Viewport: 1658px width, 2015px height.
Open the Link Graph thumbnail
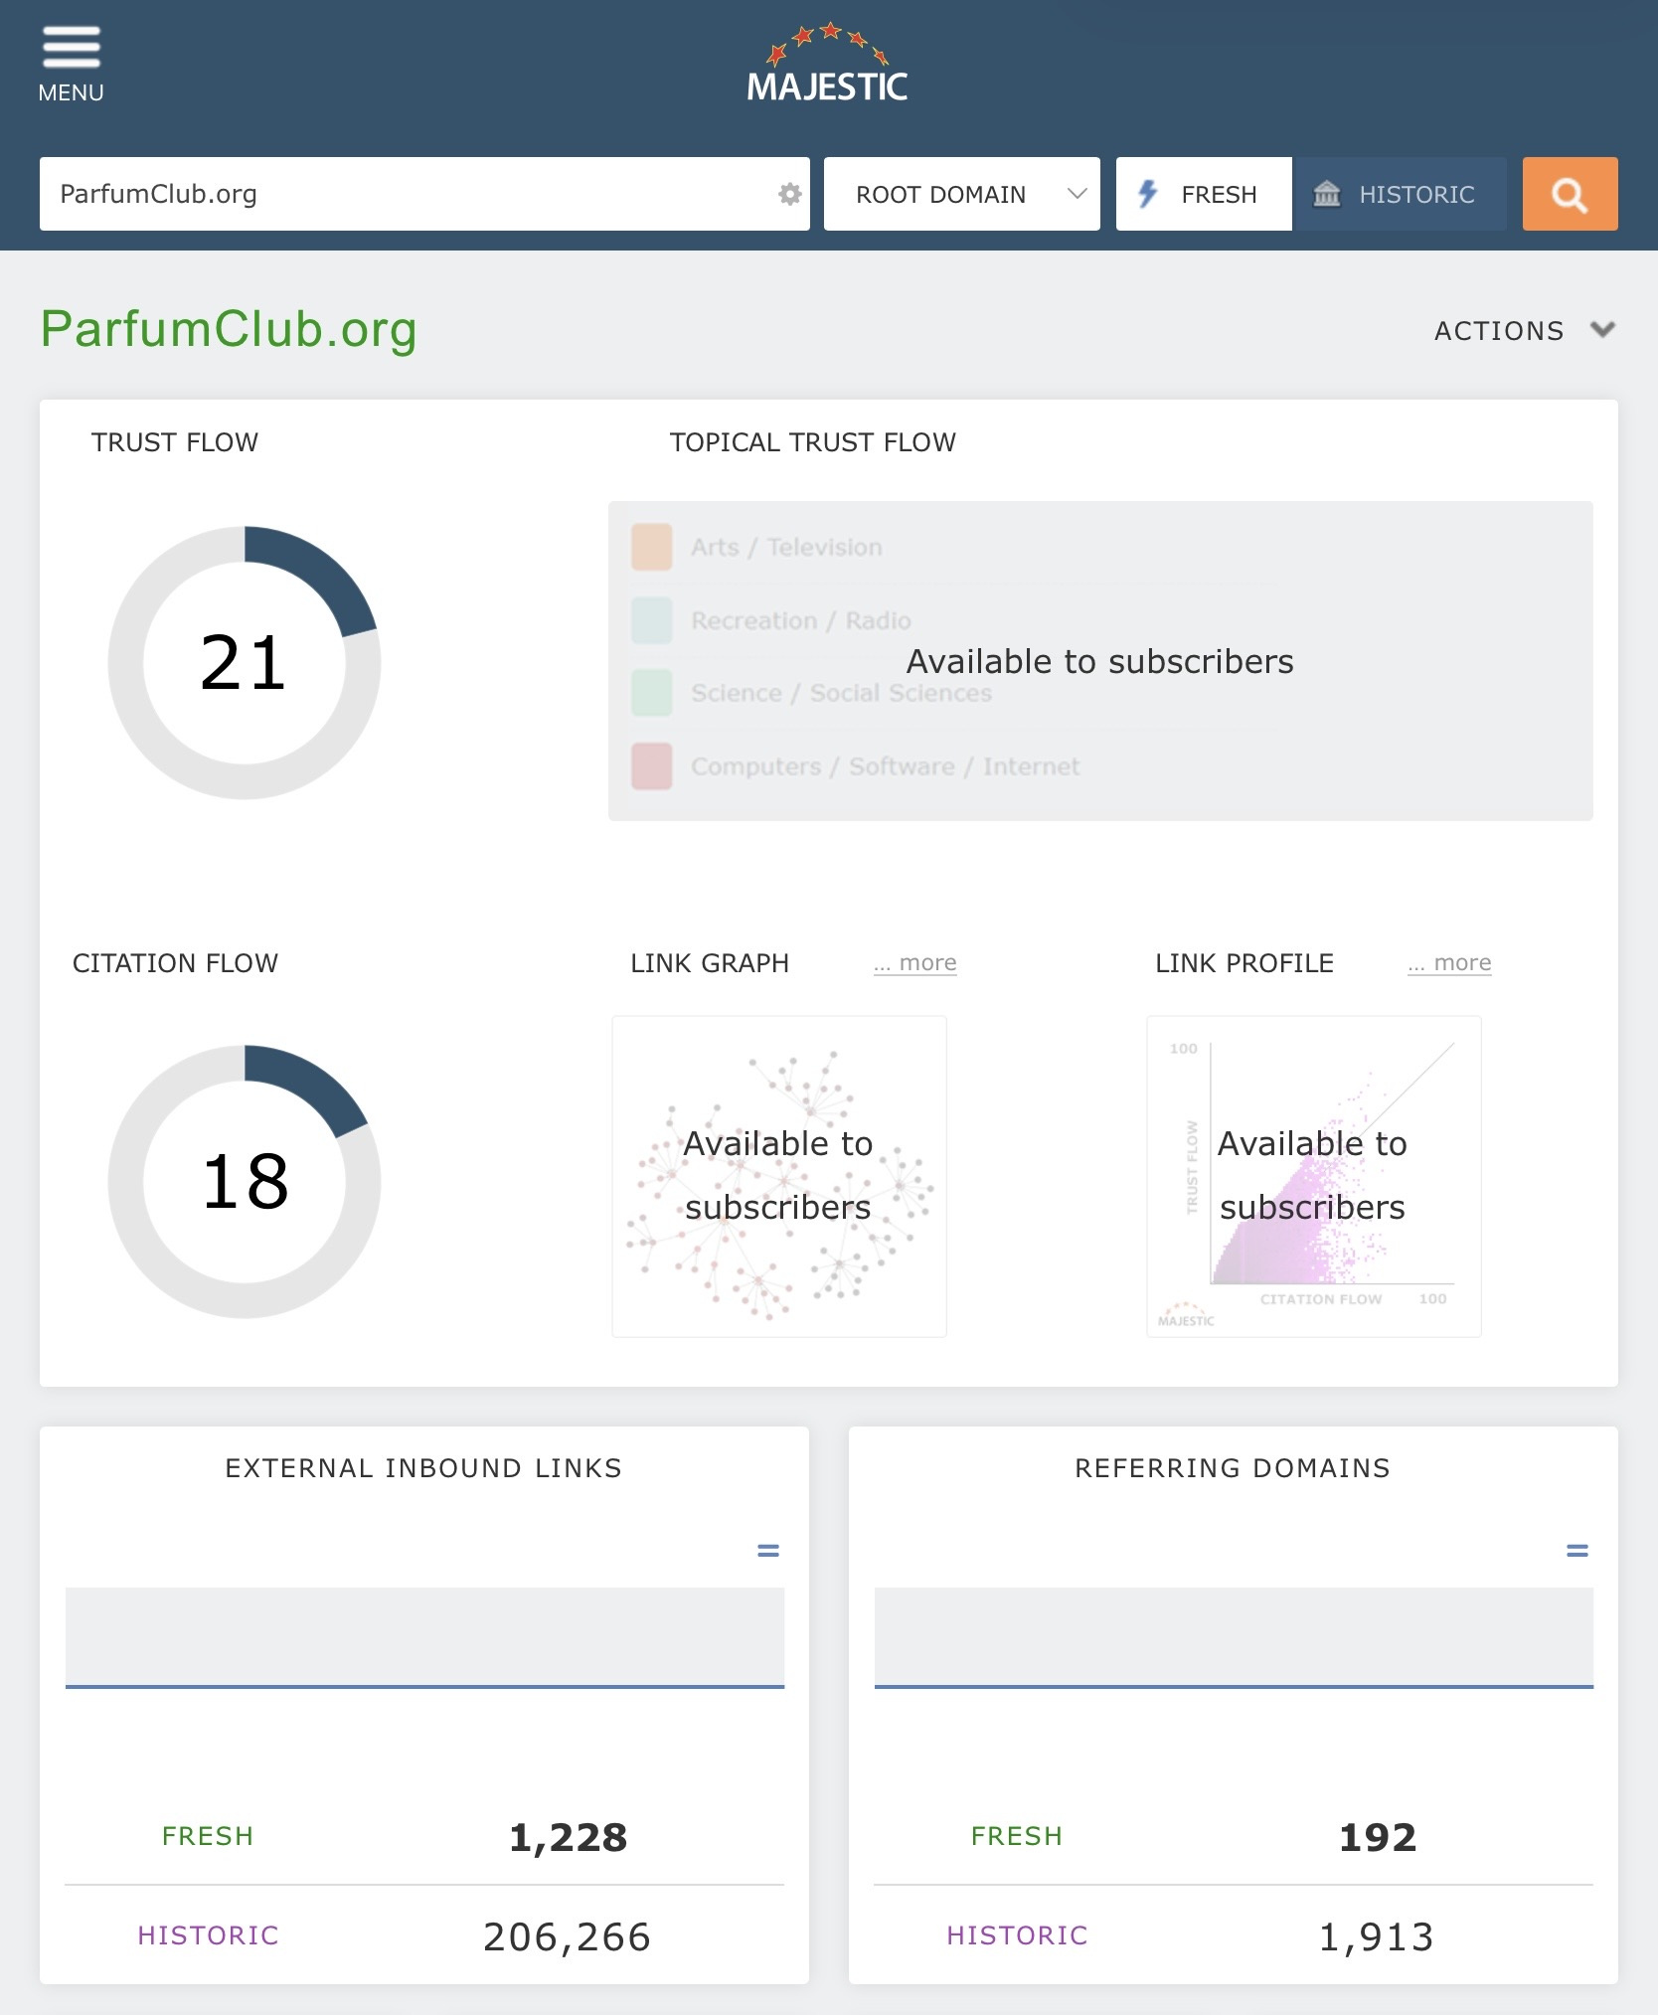[779, 1176]
